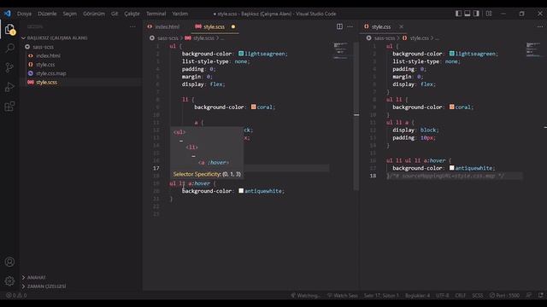Click sass-scss breadcrumb in left editor
Viewport: 547px width, 307px height.
point(168,38)
